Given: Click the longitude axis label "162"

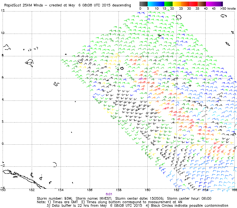Looking at the screenshot, I should pos(176,190).
